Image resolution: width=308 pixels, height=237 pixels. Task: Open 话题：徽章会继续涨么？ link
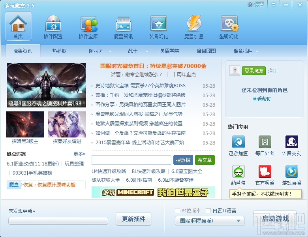point(136,75)
